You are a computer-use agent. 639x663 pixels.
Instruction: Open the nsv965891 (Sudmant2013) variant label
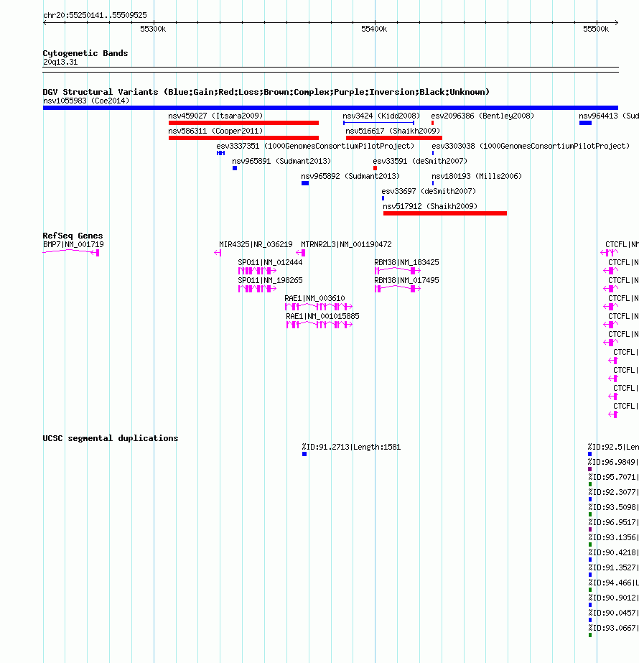point(281,161)
